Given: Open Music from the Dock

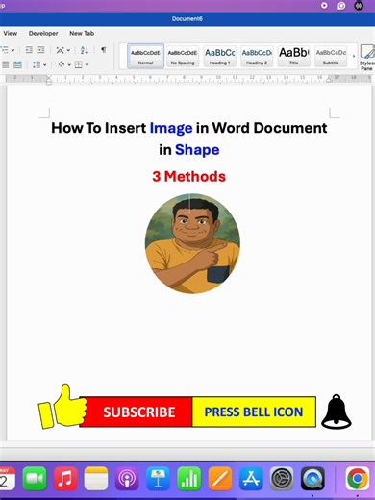Looking at the screenshot, I should coord(65,479).
